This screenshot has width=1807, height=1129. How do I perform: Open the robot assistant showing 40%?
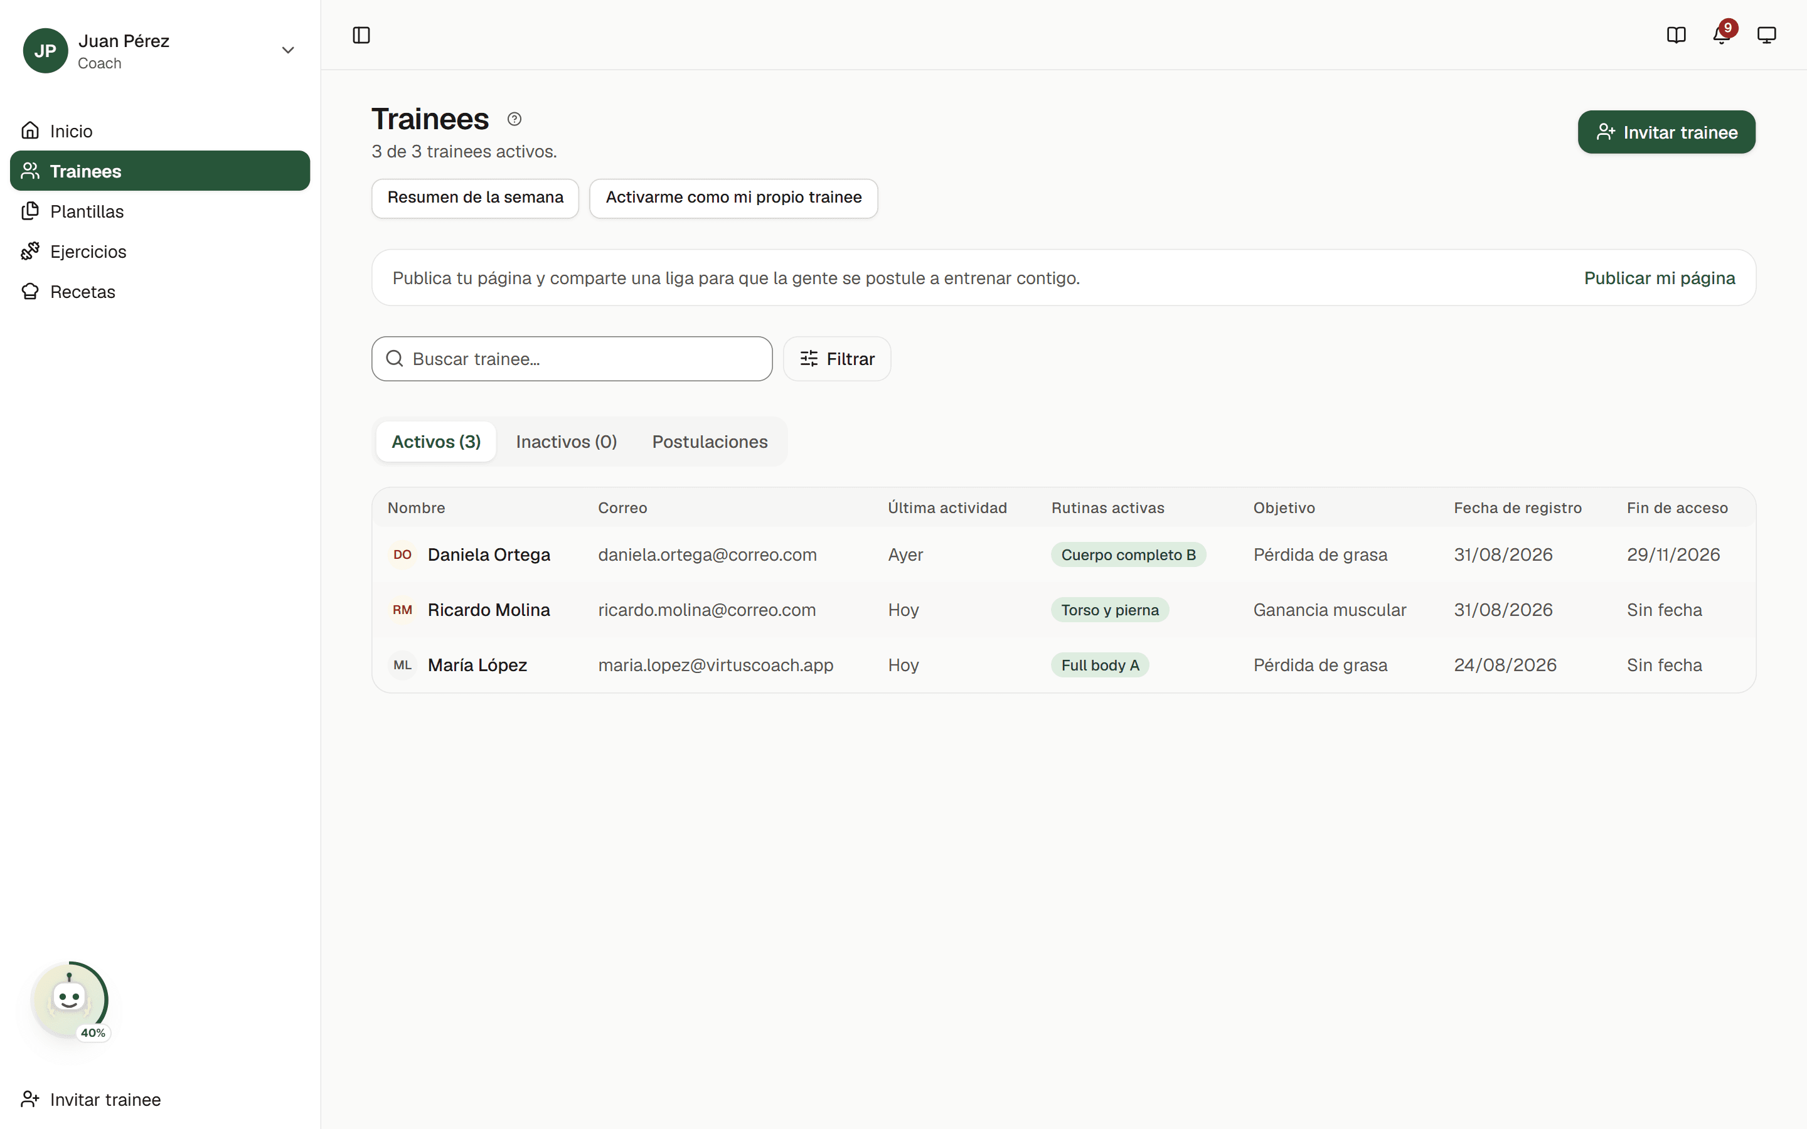pyautogui.click(x=70, y=1000)
